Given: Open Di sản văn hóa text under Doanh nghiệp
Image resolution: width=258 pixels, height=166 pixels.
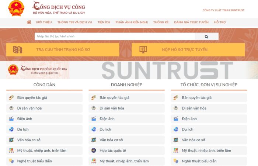Looking at the screenshot, I should point(112,108).
